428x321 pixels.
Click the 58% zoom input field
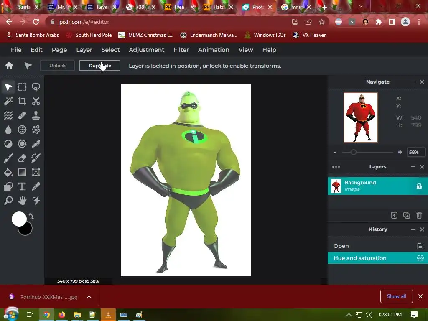[x=416, y=152]
